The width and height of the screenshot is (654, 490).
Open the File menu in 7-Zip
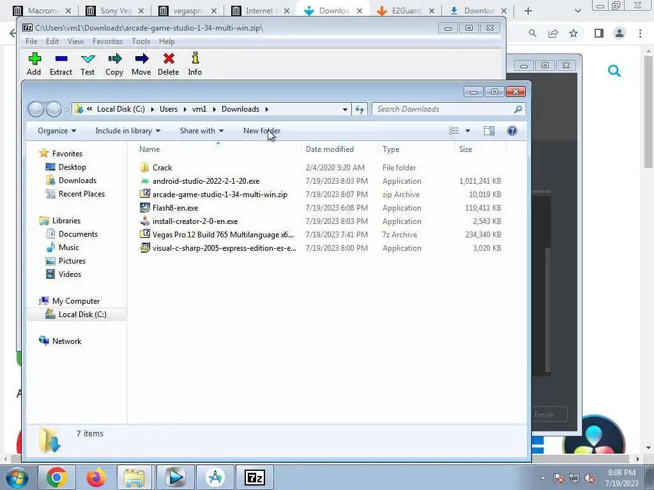[x=31, y=41]
